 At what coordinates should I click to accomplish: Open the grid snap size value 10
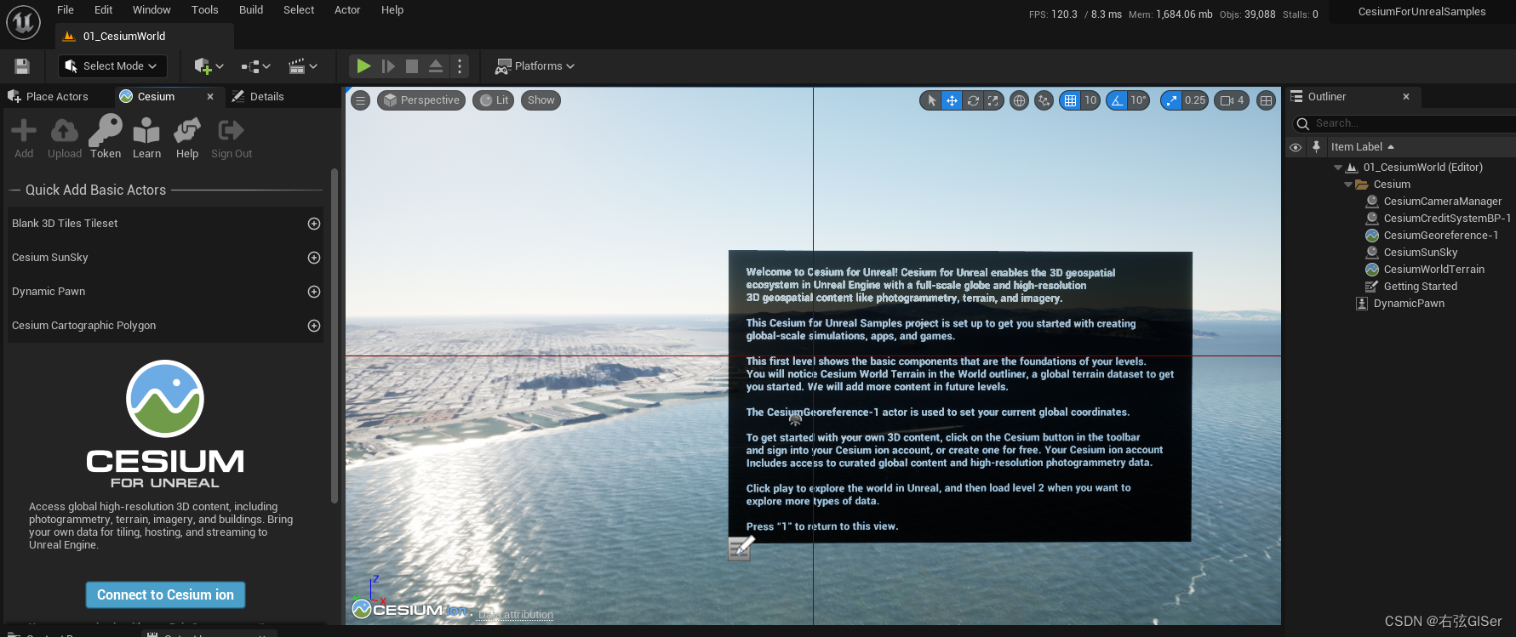pyautogui.click(x=1090, y=100)
